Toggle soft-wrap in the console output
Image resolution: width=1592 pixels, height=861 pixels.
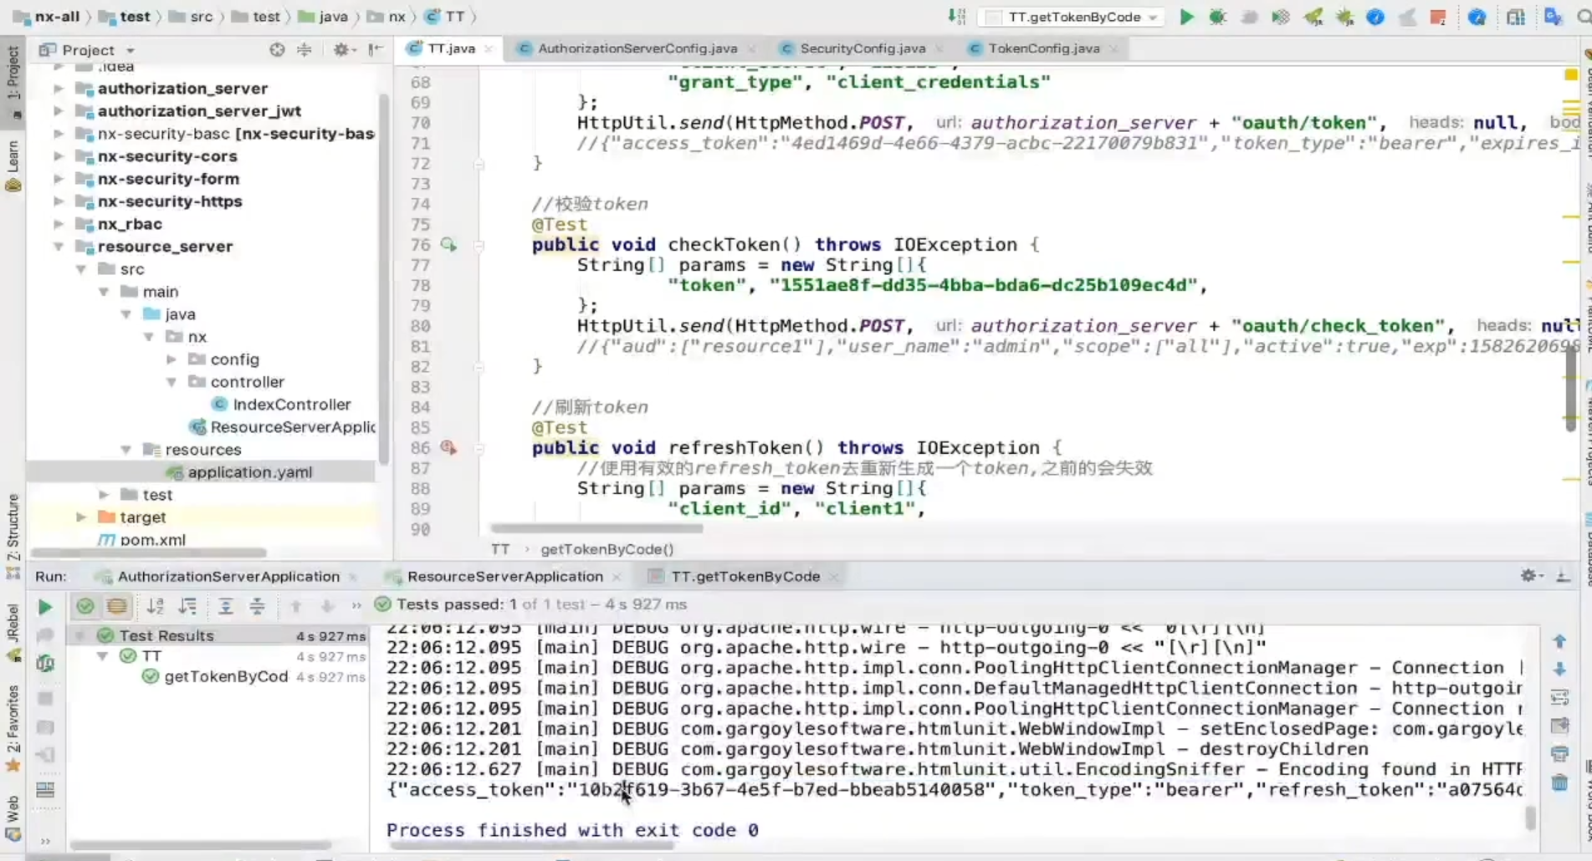pyautogui.click(x=1559, y=697)
